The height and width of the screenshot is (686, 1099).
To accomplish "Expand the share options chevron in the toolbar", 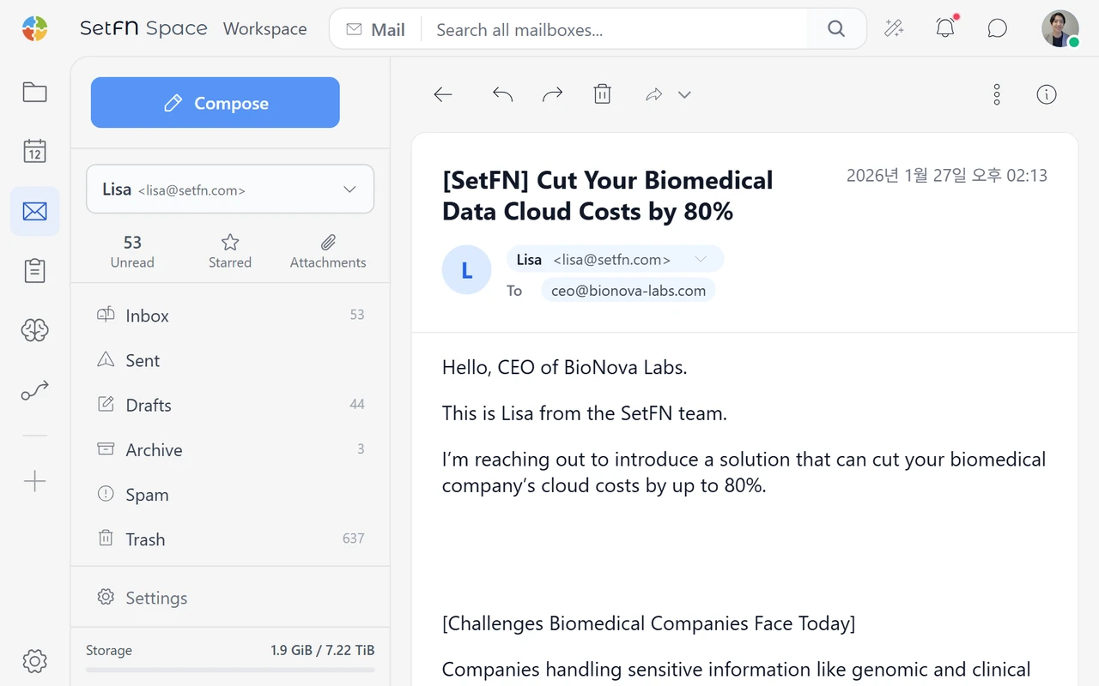I will click(x=684, y=94).
